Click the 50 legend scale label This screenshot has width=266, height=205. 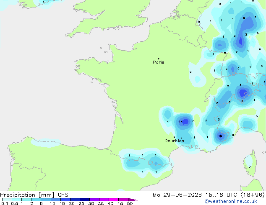(130, 203)
